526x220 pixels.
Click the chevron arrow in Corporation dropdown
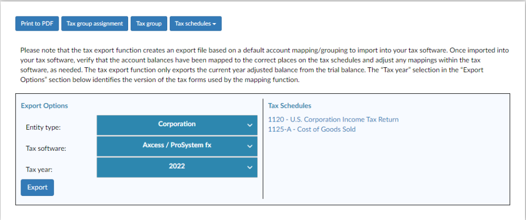(250, 125)
